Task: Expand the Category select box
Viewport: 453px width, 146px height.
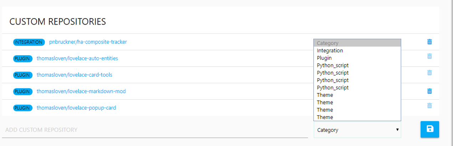Action: [x=357, y=130]
